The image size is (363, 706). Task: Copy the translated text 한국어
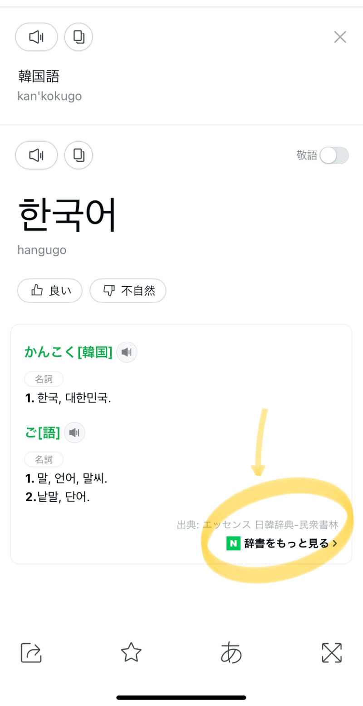coord(78,155)
